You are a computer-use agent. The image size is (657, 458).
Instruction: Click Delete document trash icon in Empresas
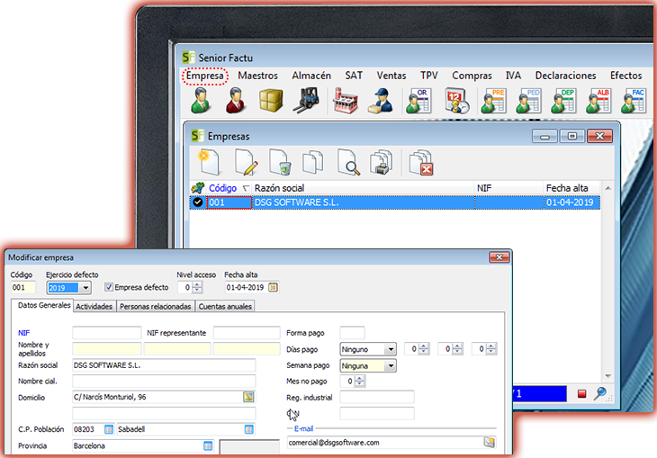click(x=280, y=162)
